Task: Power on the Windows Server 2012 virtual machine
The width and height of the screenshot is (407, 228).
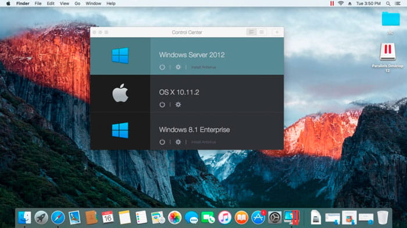Action: pyautogui.click(x=162, y=67)
